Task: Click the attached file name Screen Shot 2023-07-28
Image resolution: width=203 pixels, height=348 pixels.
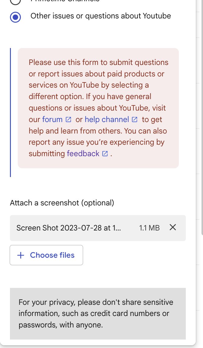Action: pos(69,228)
